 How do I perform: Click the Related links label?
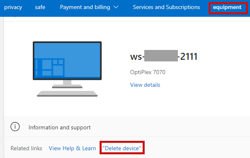pyautogui.click(x=26, y=148)
